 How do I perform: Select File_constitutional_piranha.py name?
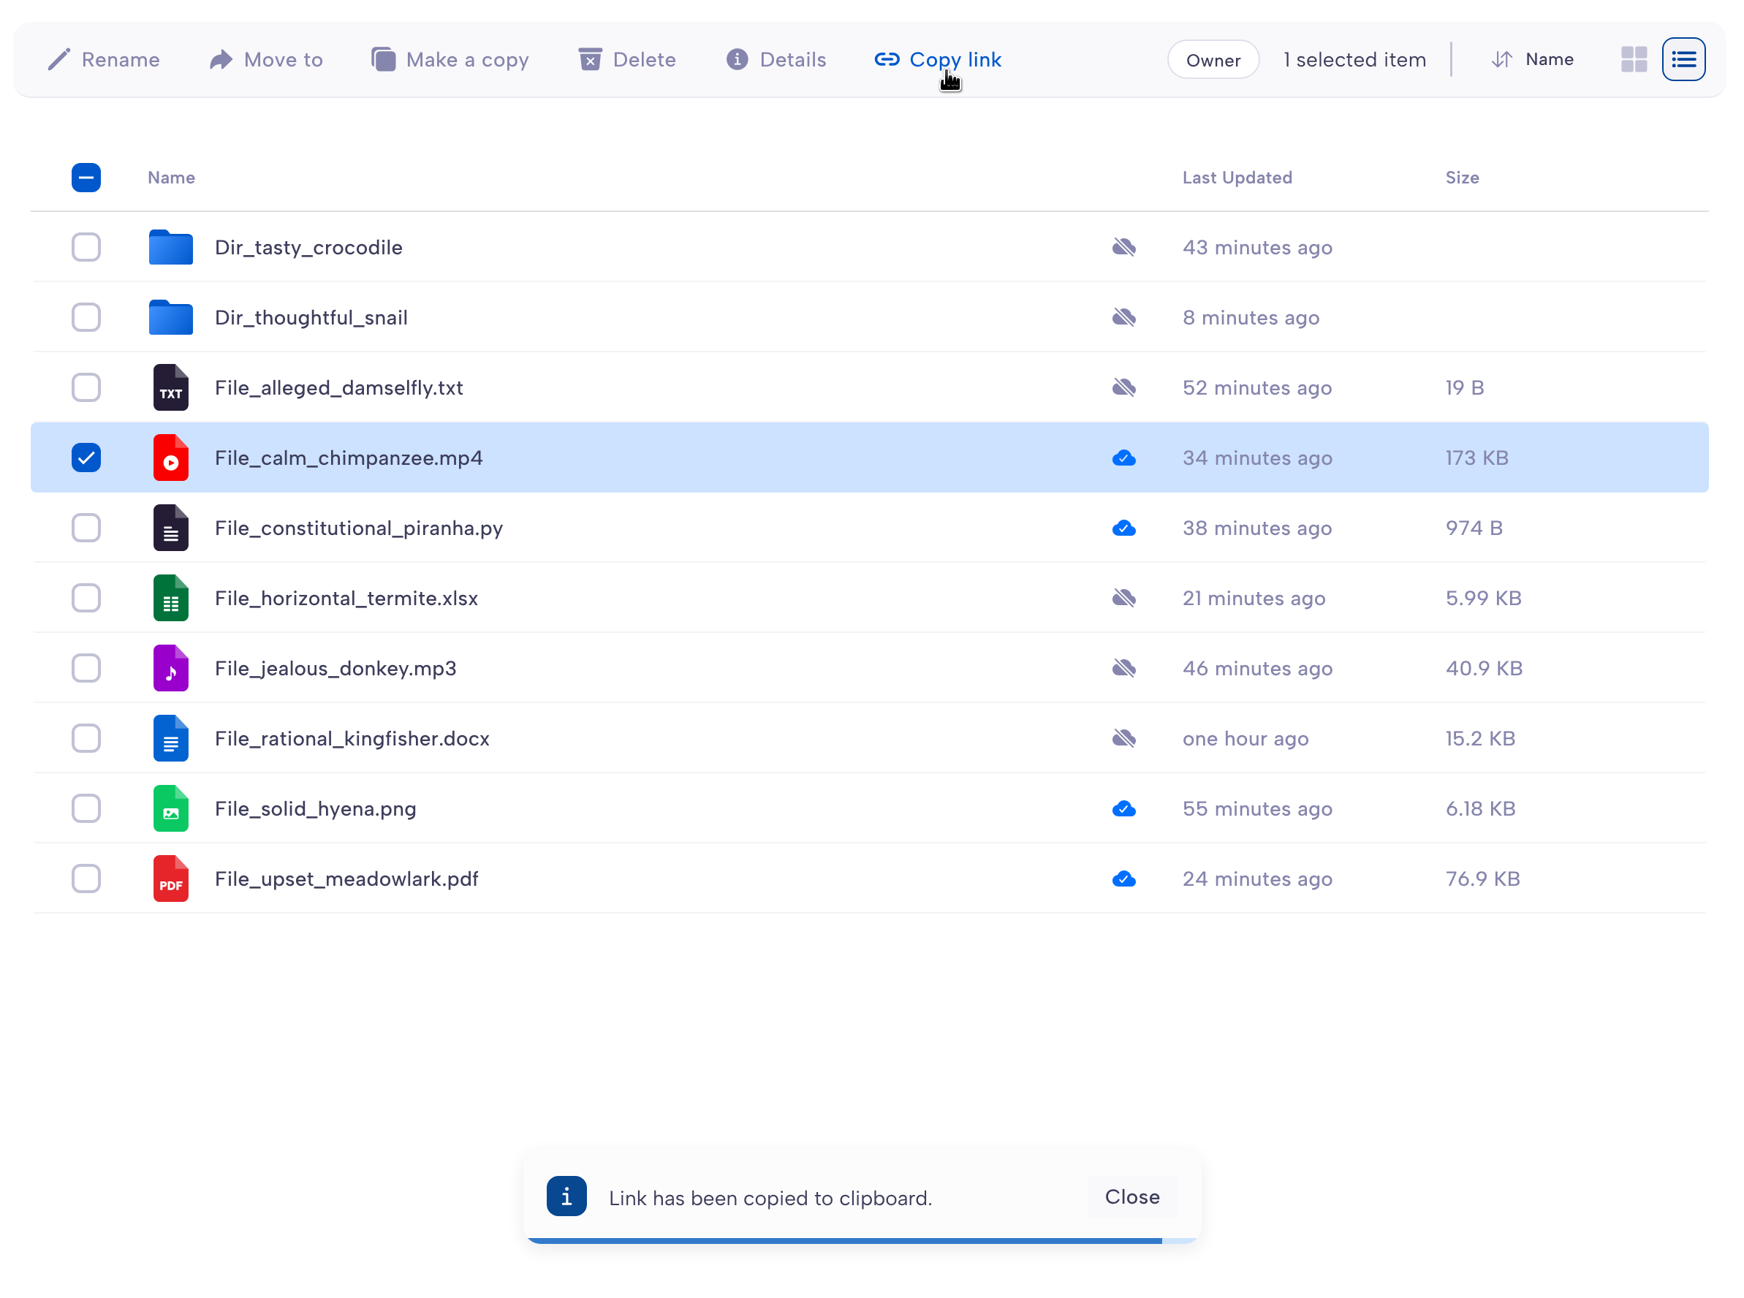click(359, 528)
